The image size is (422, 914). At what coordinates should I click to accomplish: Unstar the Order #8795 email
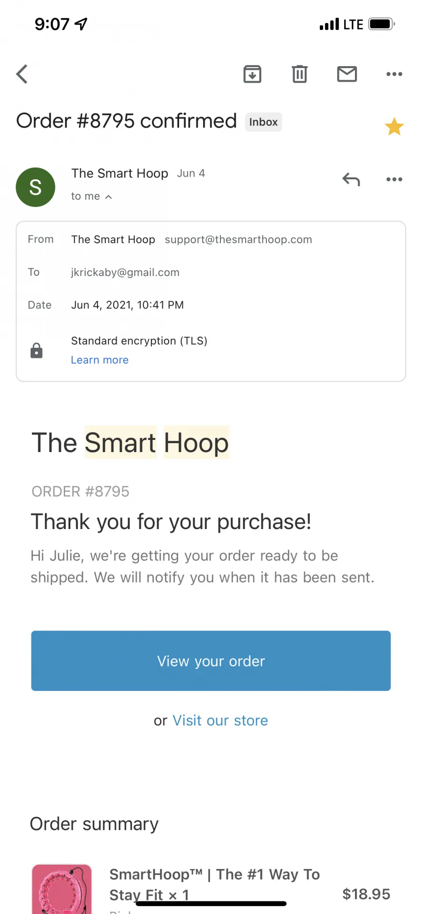pos(394,126)
